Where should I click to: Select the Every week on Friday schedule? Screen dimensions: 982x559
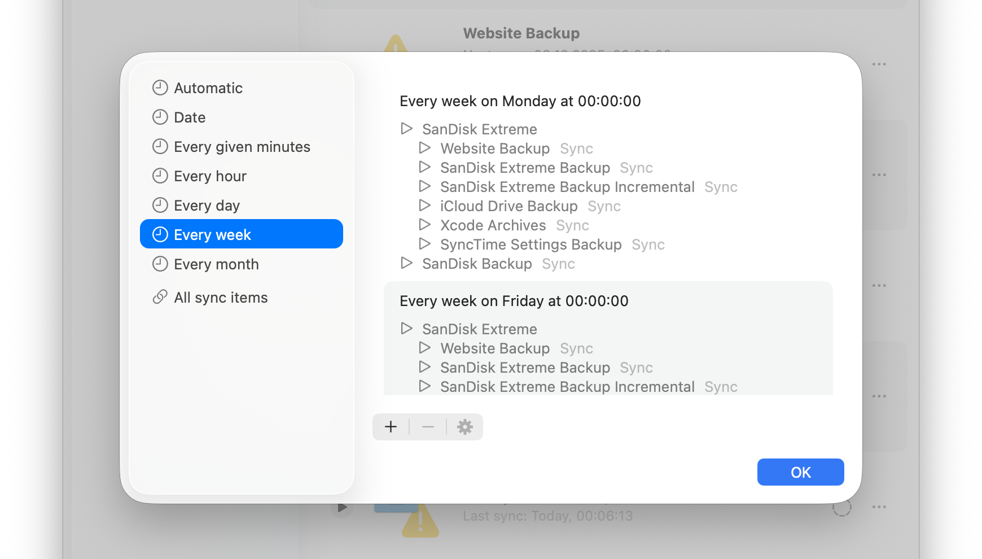(x=514, y=301)
